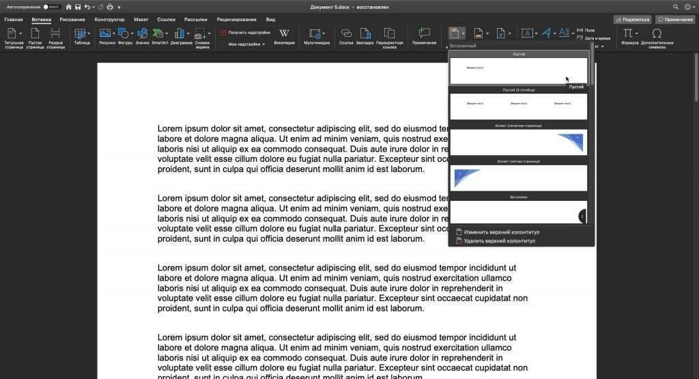The height and width of the screenshot is (379, 699).
Task: Toggle the Автосохранение switch
Action: point(52,7)
